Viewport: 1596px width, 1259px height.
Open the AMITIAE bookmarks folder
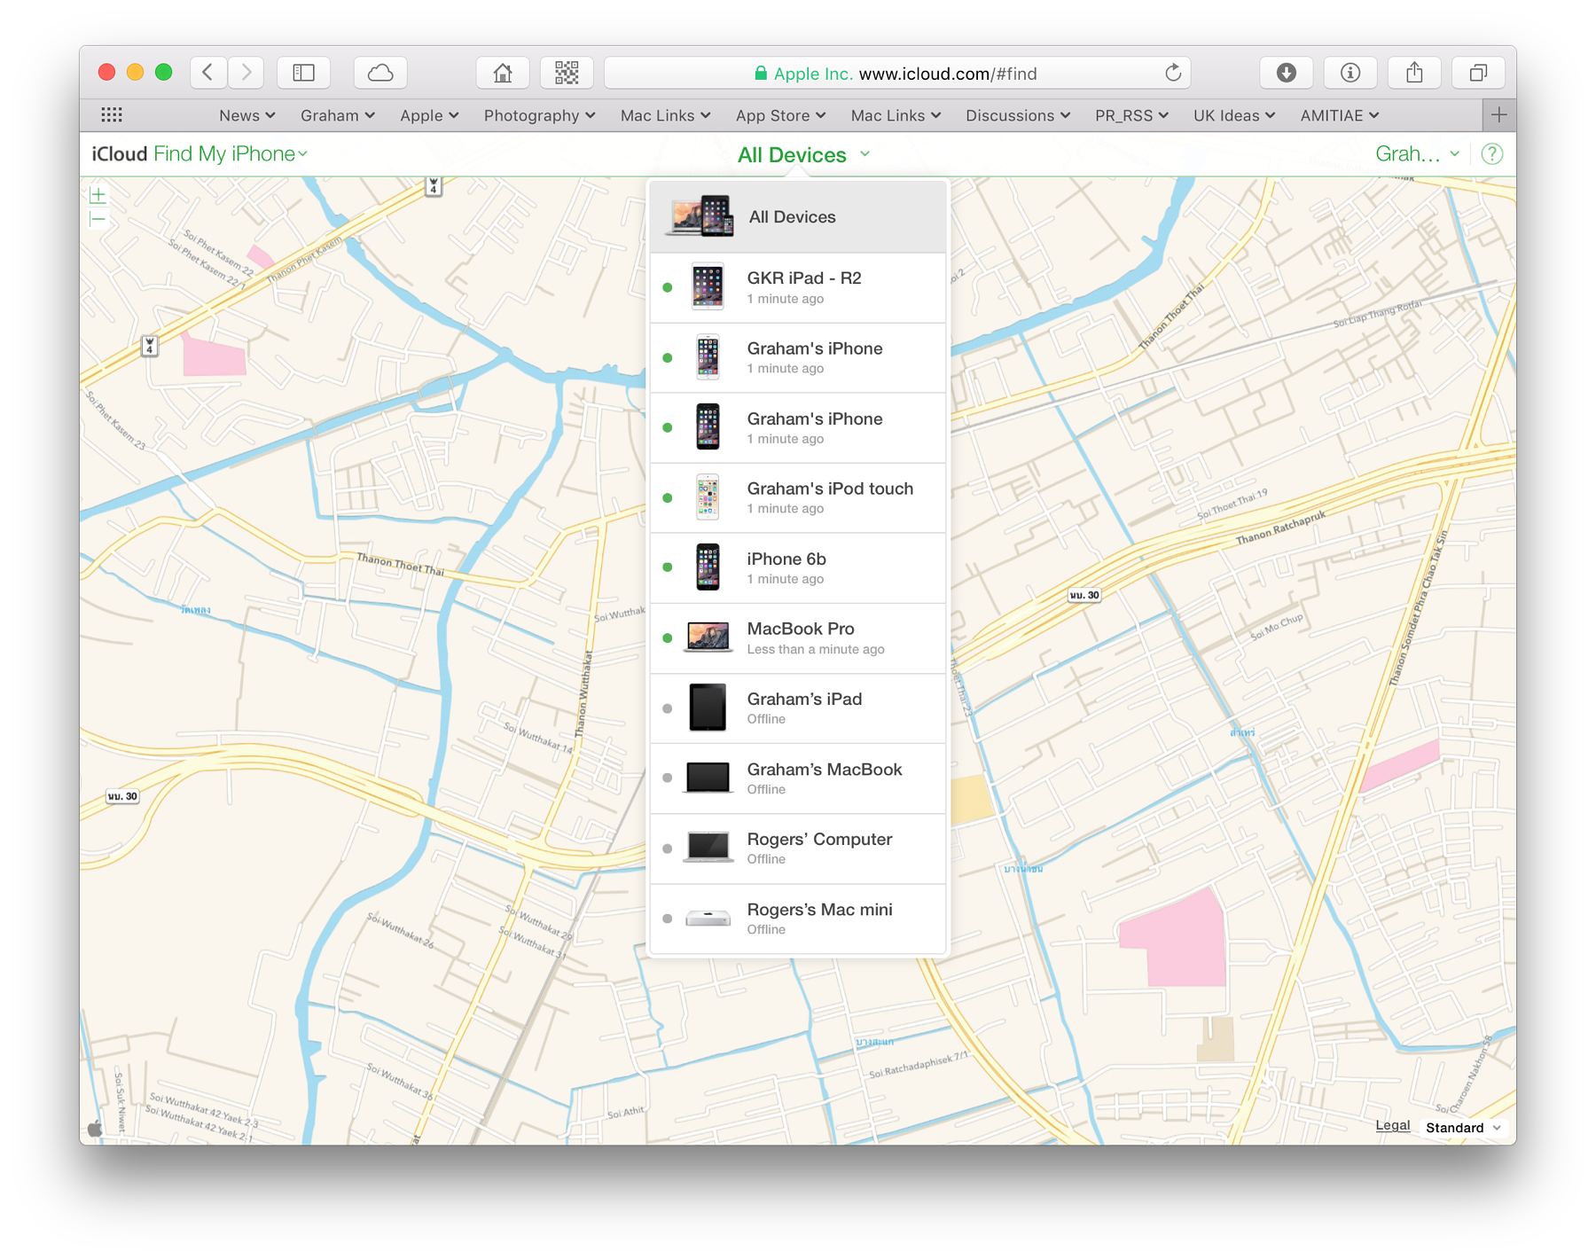pyautogui.click(x=1340, y=115)
